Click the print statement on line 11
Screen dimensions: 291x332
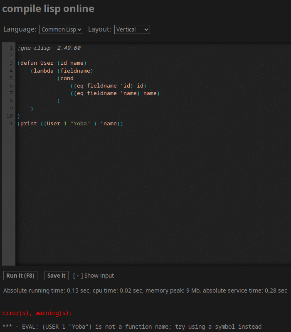(70, 124)
